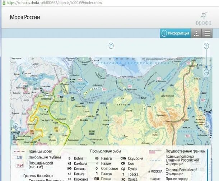Click Сом in the fish legend
Viewport: 219px width, 181px height.
point(131,163)
